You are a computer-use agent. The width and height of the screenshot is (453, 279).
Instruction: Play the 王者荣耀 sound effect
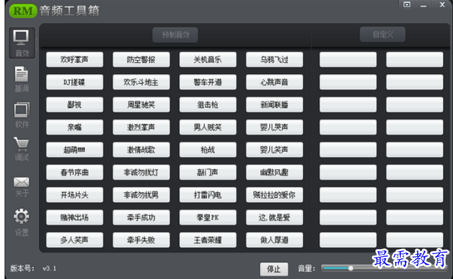[207, 240]
